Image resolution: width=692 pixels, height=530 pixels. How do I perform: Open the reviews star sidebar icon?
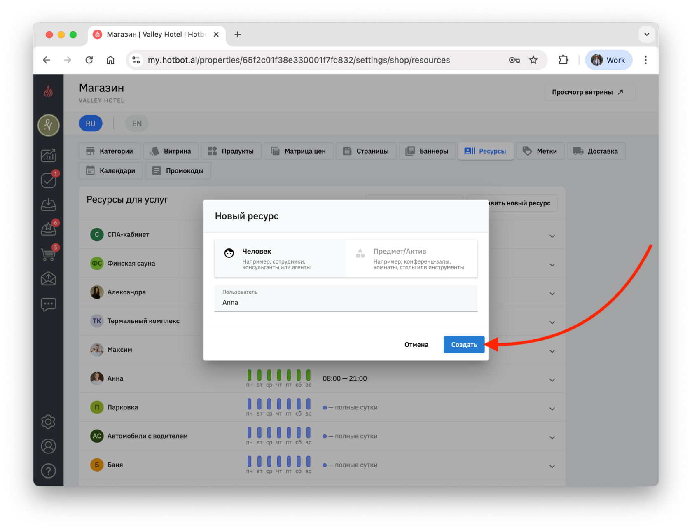point(49,229)
